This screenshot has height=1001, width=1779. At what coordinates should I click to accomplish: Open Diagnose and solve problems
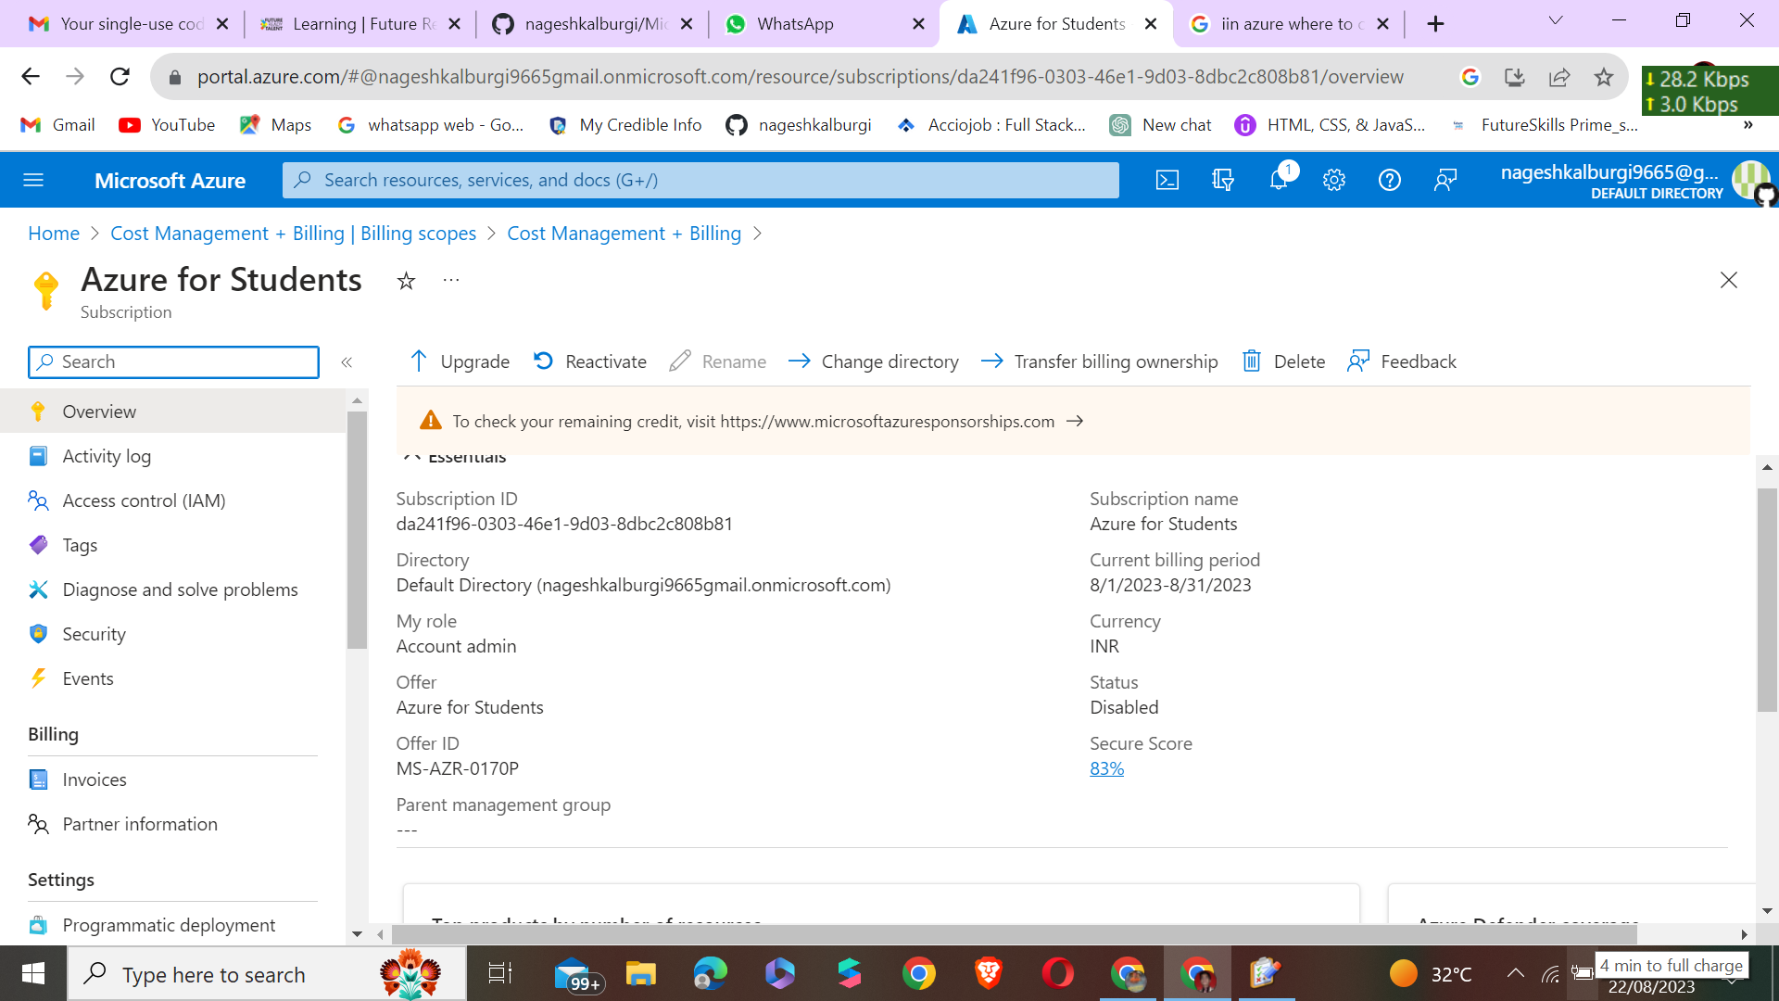click(172, 589)
